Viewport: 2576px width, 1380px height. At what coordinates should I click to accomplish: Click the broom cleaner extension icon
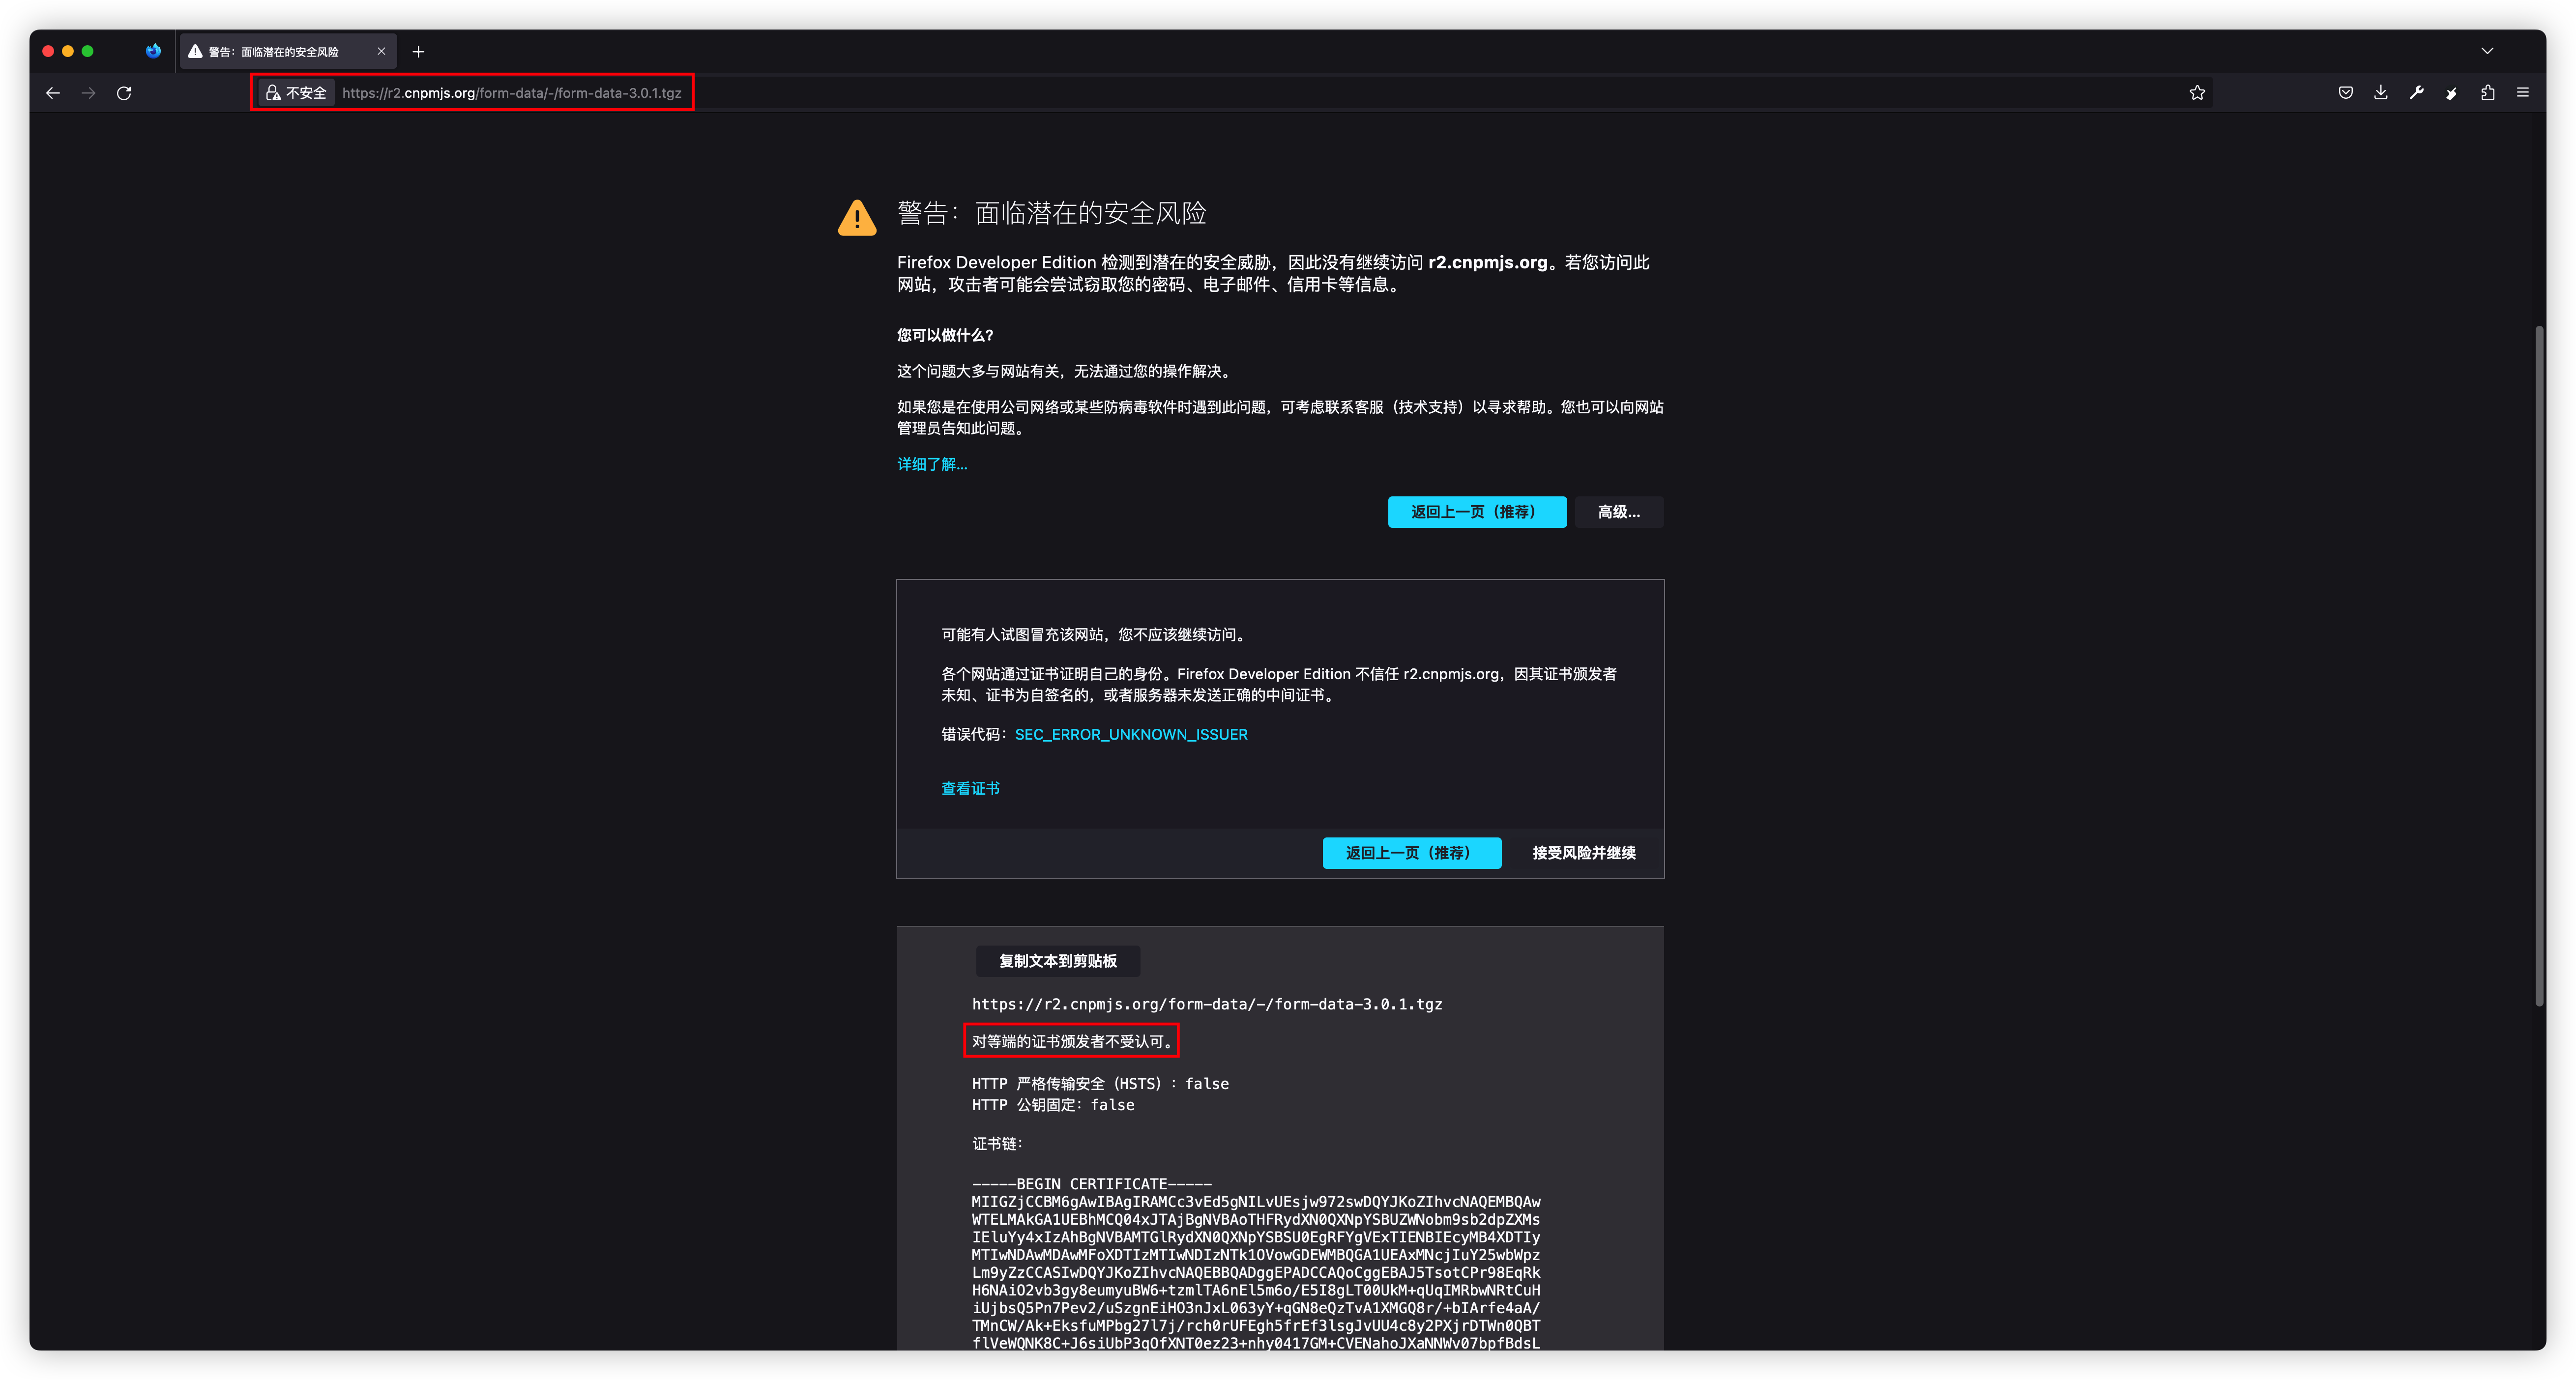2451,93
